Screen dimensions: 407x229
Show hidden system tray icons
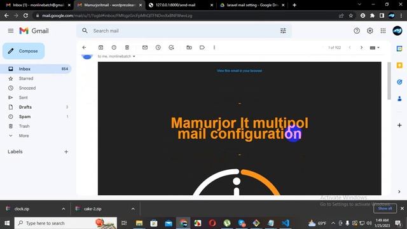pos(333,223)
